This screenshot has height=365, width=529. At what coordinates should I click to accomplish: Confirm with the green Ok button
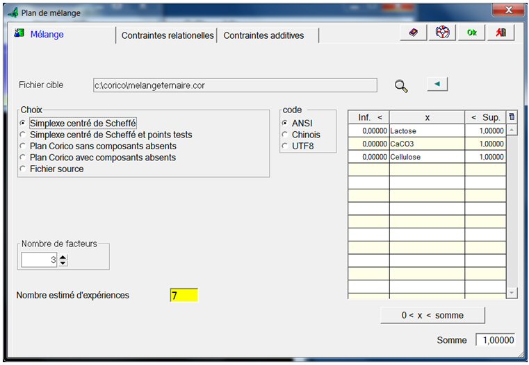(472, 33)
